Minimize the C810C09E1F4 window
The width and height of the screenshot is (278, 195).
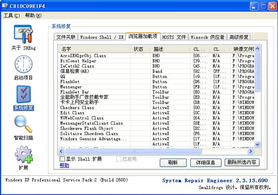click(x=254, y=6)
